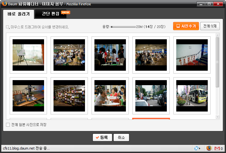Select the computer desk with lamp thumbnail

[28, 96]
